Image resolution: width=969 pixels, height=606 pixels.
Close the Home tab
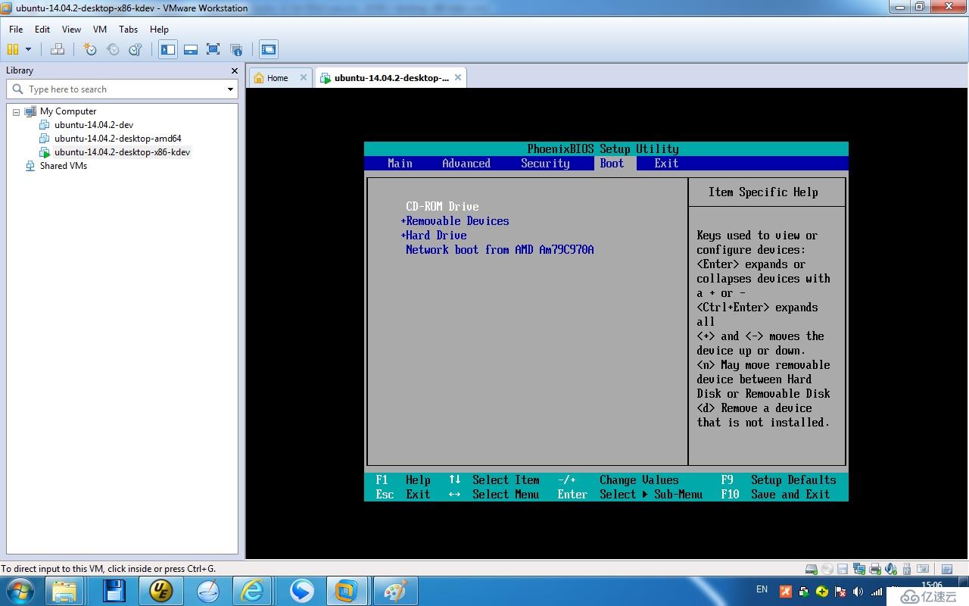304,77
